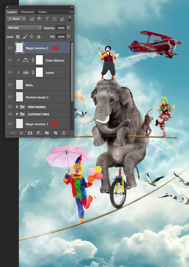Image resolution: width=189 pixels, height=267 pixels.
Task: Add a layer mask
Action: click(30, 133)
